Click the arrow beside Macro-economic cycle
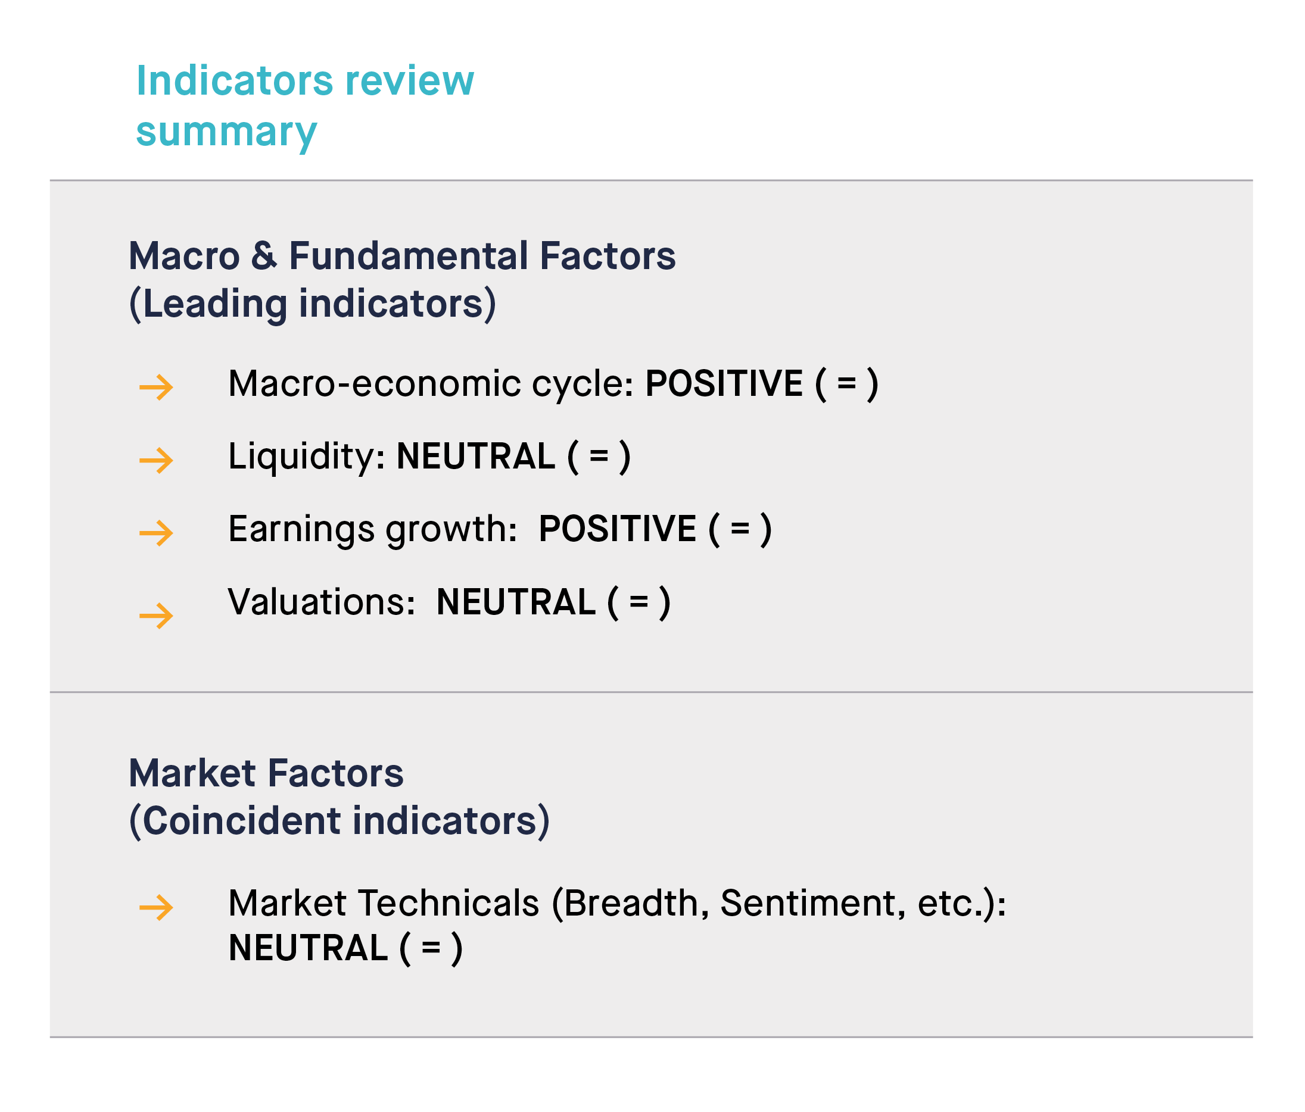 click(x=156, y=387)
